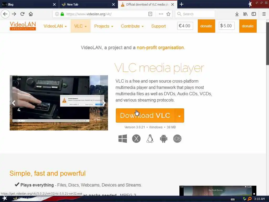The height and width of the screenshot is (202, 269).
Task: Close the New Tab tab
Action: [113, 4]
